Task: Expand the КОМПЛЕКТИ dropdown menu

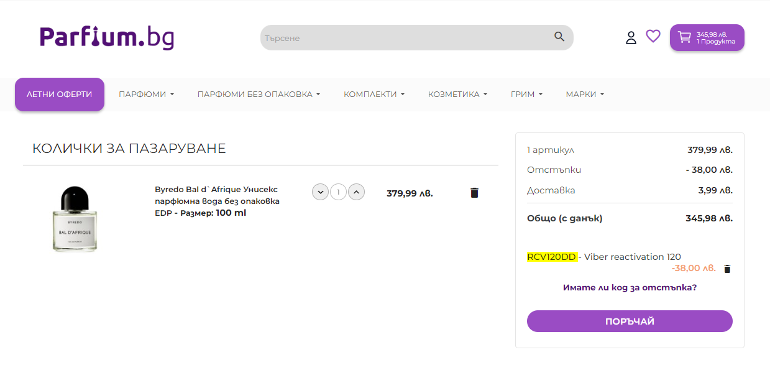Action: point(374,95)
